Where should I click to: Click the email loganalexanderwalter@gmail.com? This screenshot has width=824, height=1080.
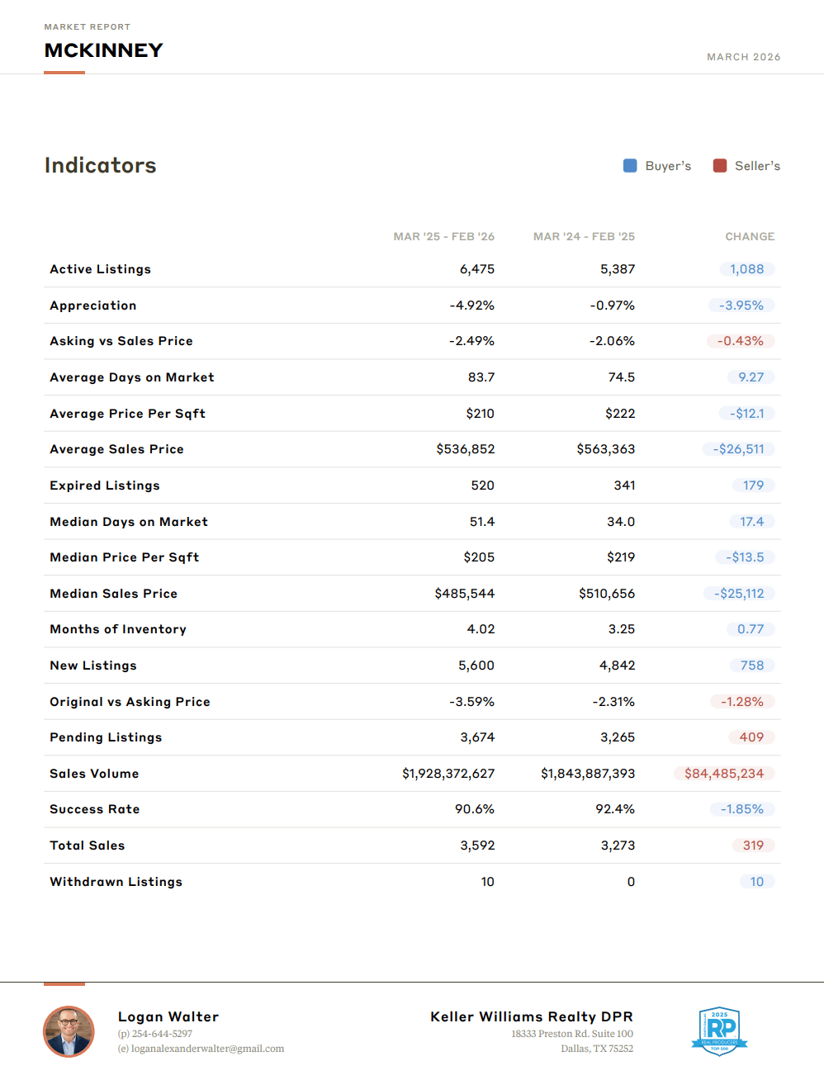(x=207, y=1049)
